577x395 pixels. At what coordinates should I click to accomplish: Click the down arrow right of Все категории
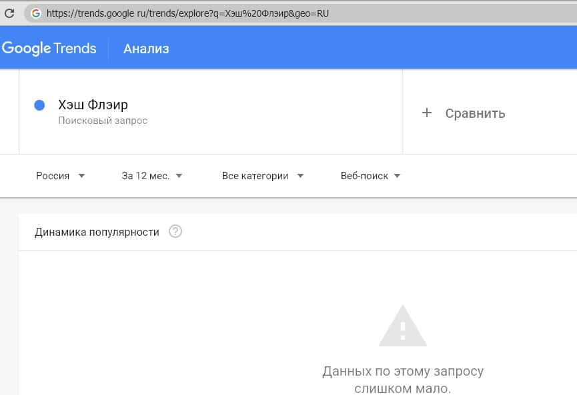click(300, 177)
